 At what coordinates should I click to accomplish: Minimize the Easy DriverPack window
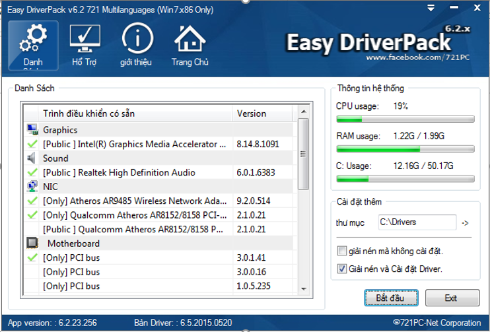tap(454, 7)
